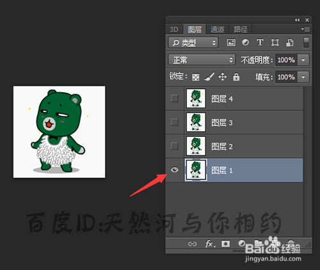Select layer name 图层 4

222,99
